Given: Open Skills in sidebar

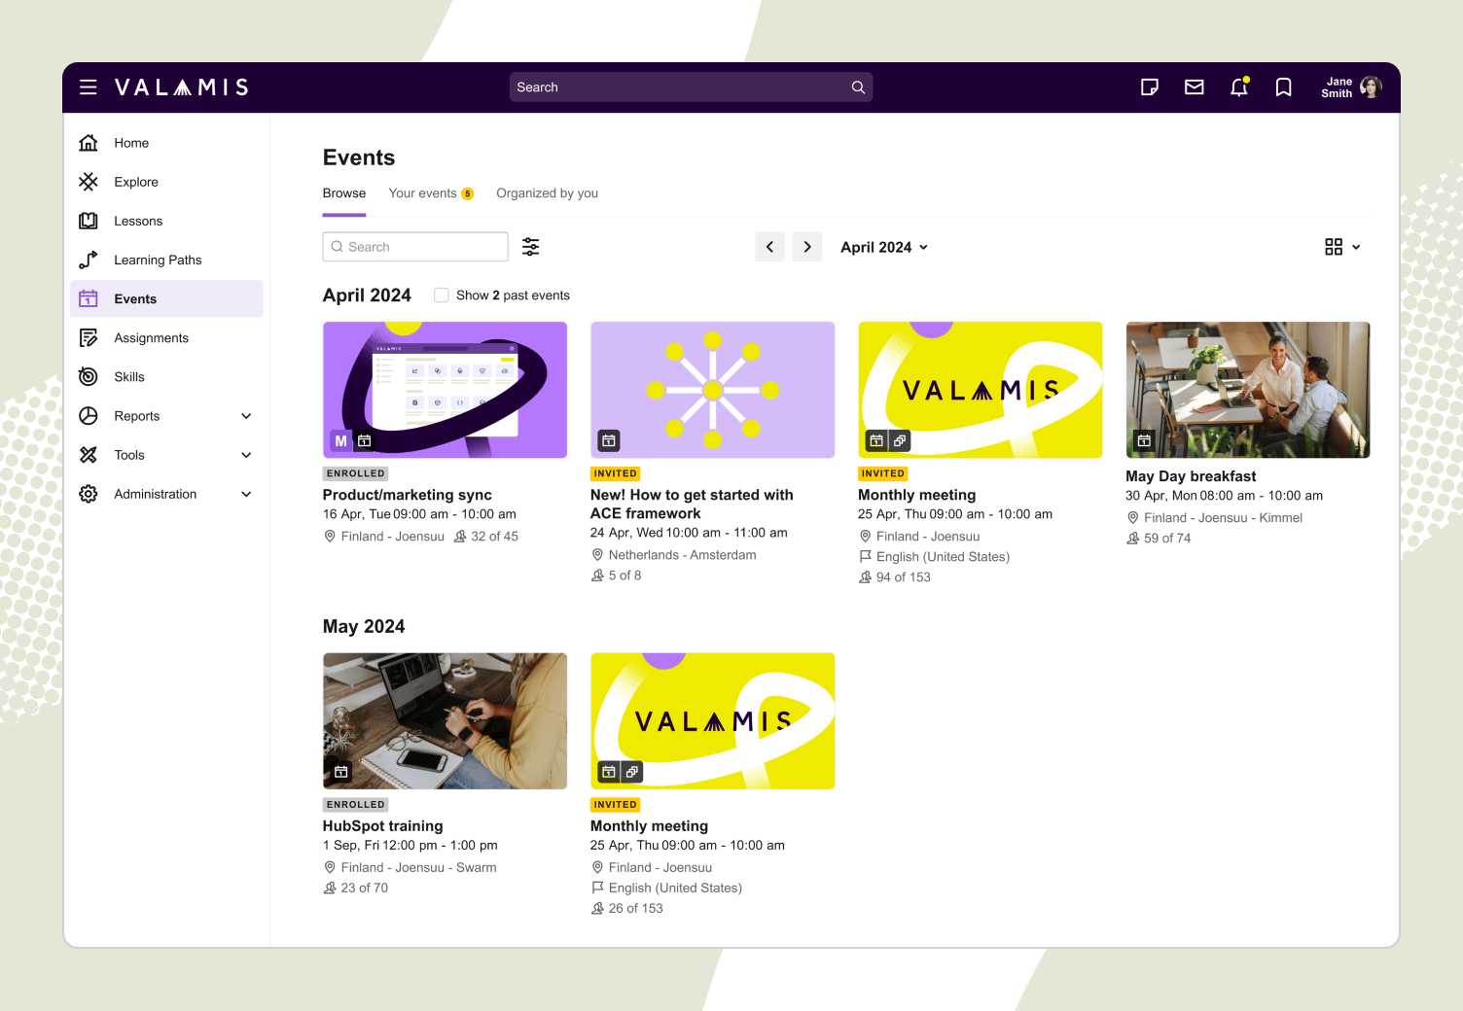Looking at the screenshot, I should pos(166,376).
